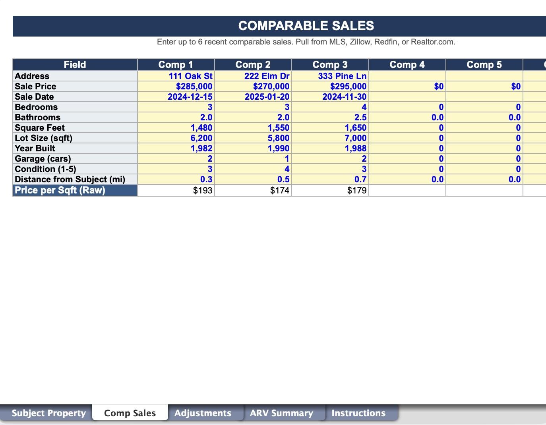Select the $295,000 sale price cell

330,86
